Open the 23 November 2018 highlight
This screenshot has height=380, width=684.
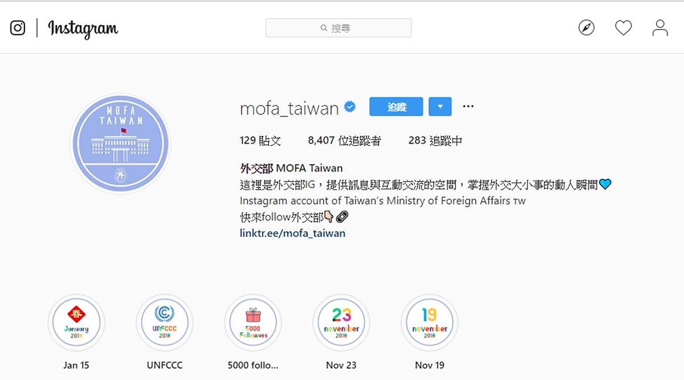point(341,322)
